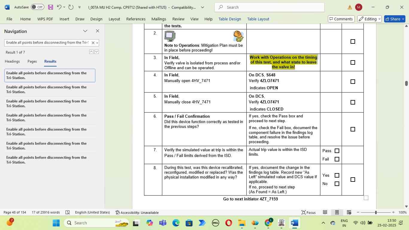The height and width of the screenshot is (230, 409).
Task: Check the box for step 5 row
Action: coord(353,102)
